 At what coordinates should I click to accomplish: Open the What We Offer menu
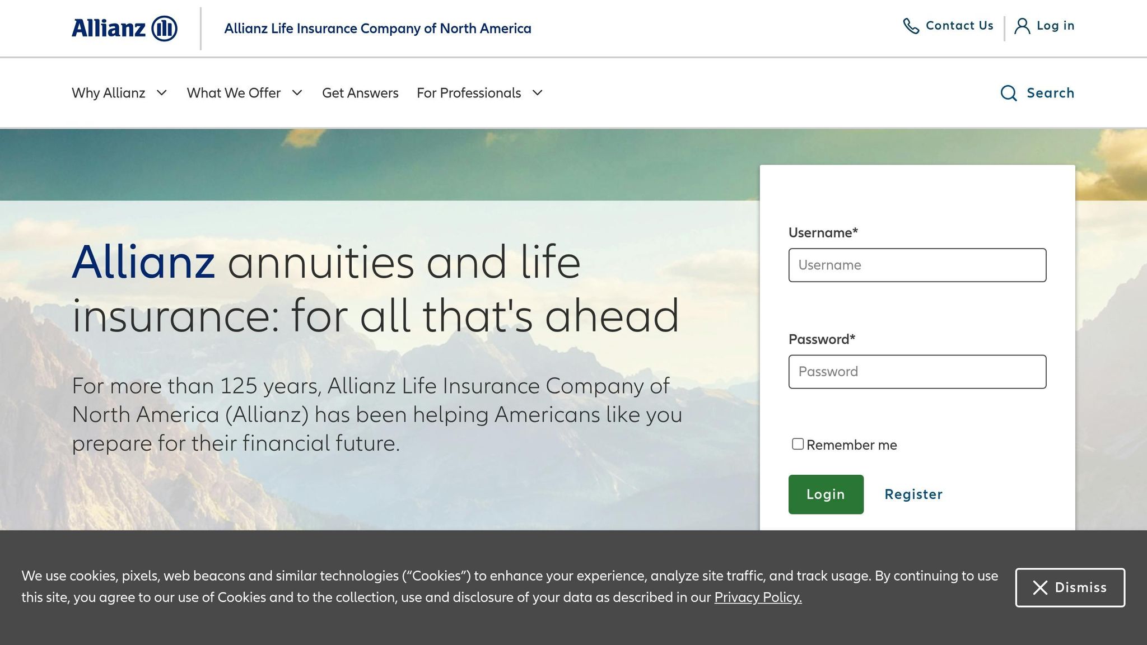pos(245,93)
